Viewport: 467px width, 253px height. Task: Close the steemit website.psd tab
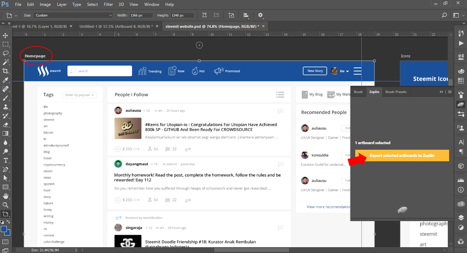pos(263,26)
